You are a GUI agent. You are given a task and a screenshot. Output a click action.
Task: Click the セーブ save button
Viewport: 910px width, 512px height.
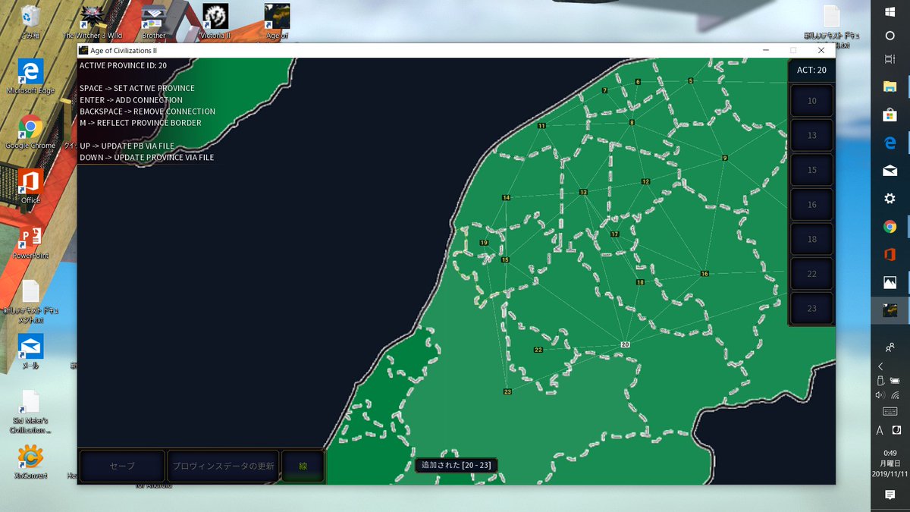point(122,466)
